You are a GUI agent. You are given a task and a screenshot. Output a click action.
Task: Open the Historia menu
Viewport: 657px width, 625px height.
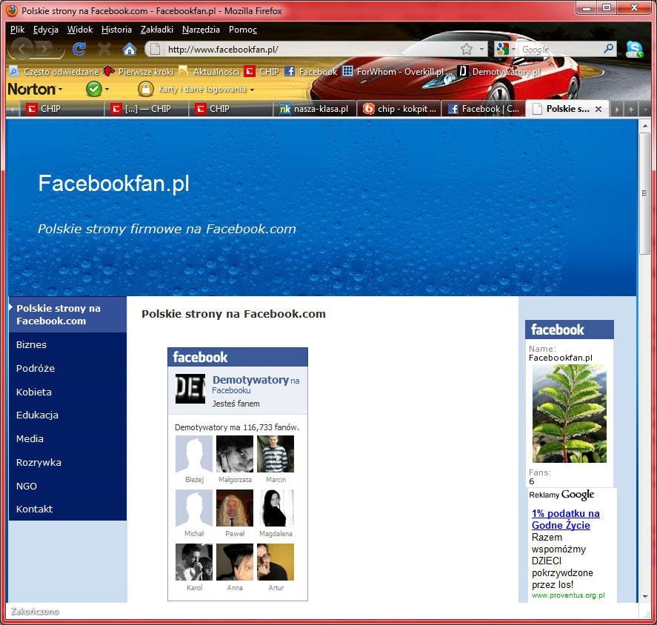116,30
